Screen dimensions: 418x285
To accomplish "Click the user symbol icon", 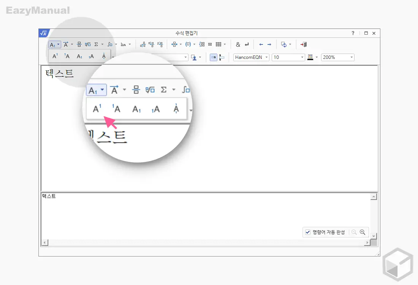I will [x=194, y=57].
